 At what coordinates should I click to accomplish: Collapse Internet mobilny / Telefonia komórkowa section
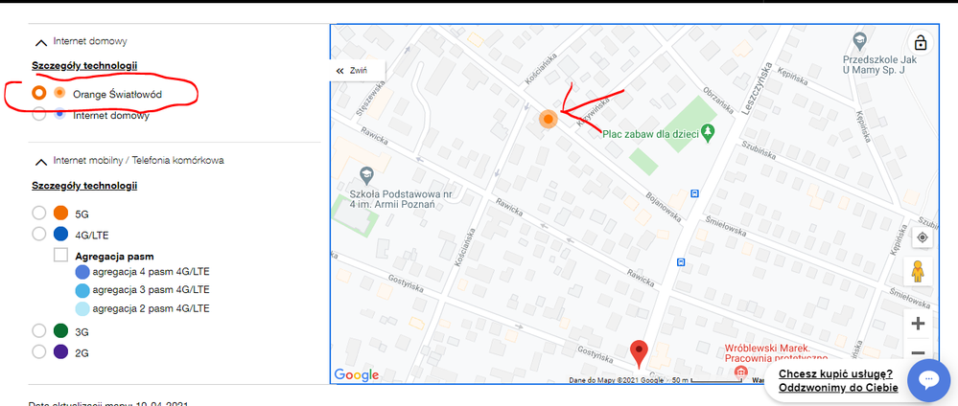tap(41, 162)
